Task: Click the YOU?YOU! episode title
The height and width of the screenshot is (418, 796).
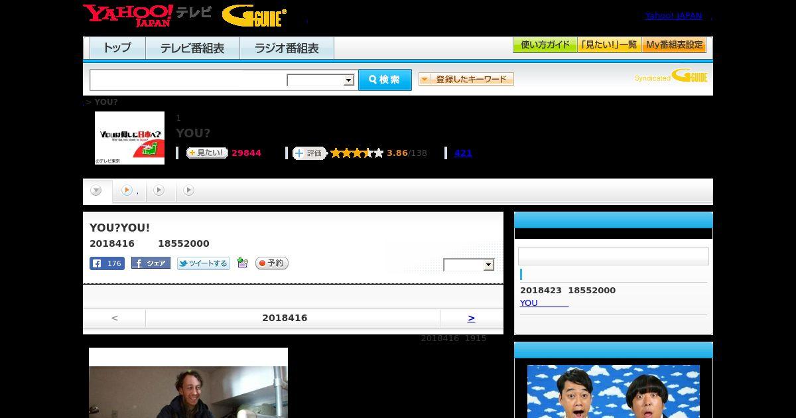Action: (120, 228)
